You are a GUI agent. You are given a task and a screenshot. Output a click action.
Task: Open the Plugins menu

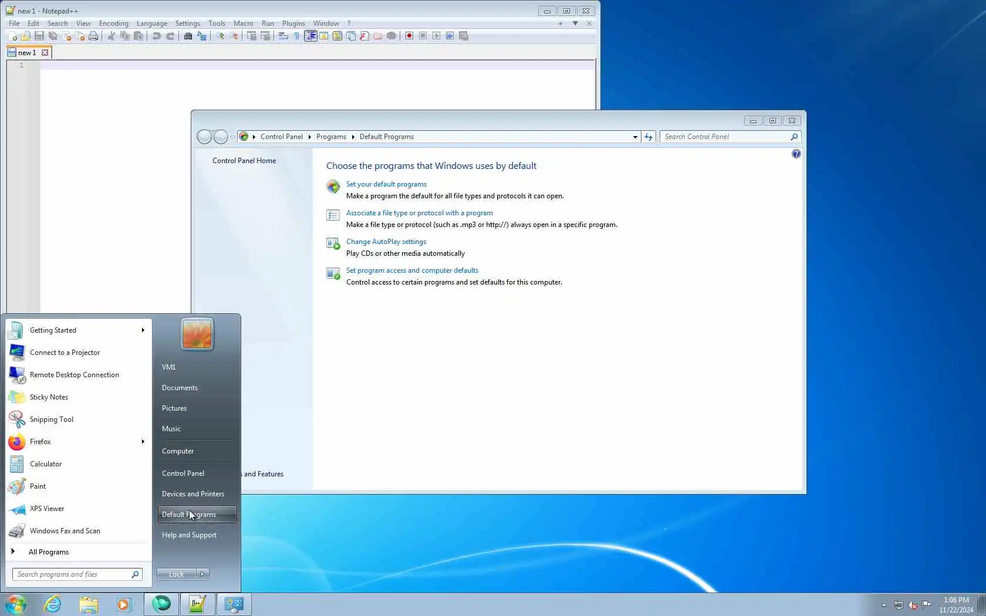point(293,23)
